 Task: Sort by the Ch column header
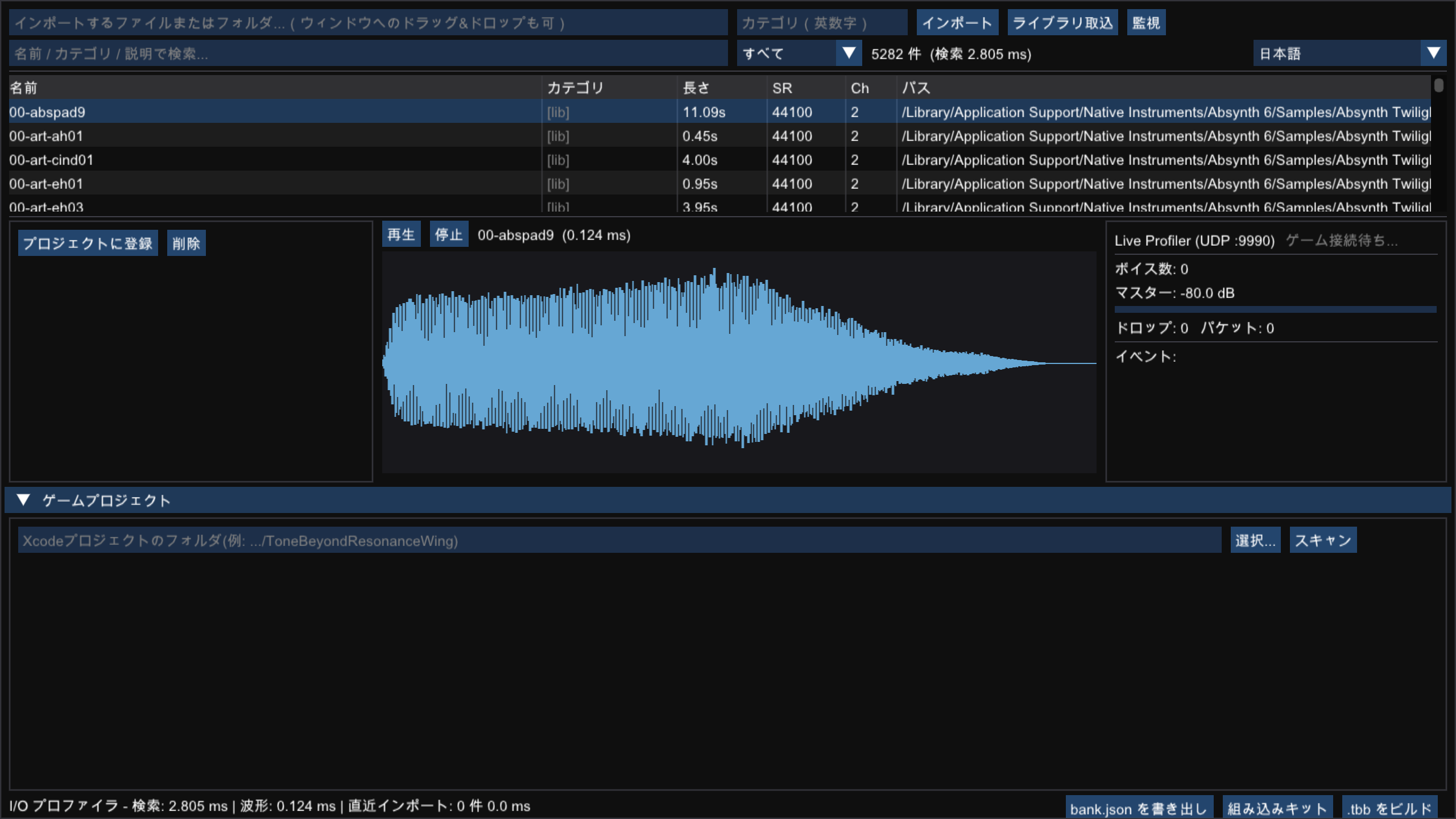[x=871, y=88]
